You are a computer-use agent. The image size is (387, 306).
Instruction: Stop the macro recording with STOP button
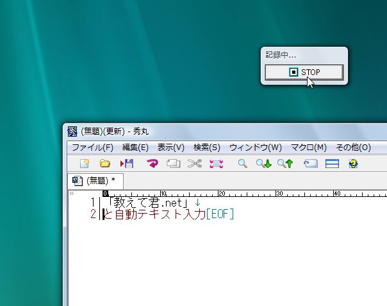304,72
